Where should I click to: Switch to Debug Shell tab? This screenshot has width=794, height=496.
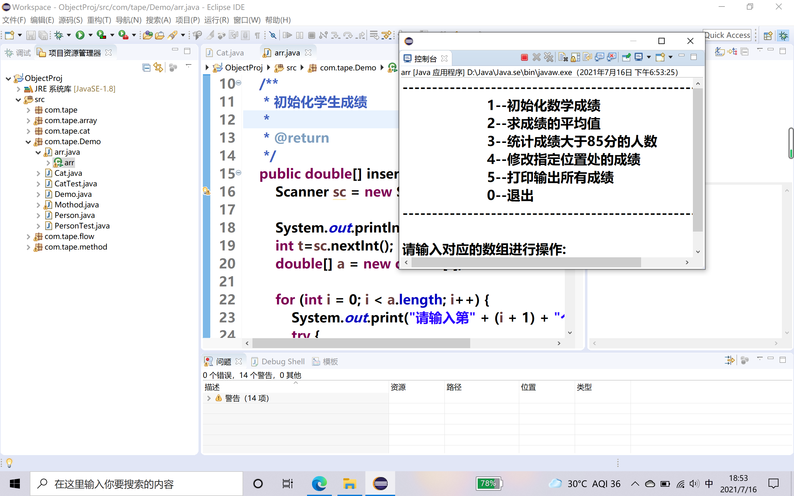(278, 361)
